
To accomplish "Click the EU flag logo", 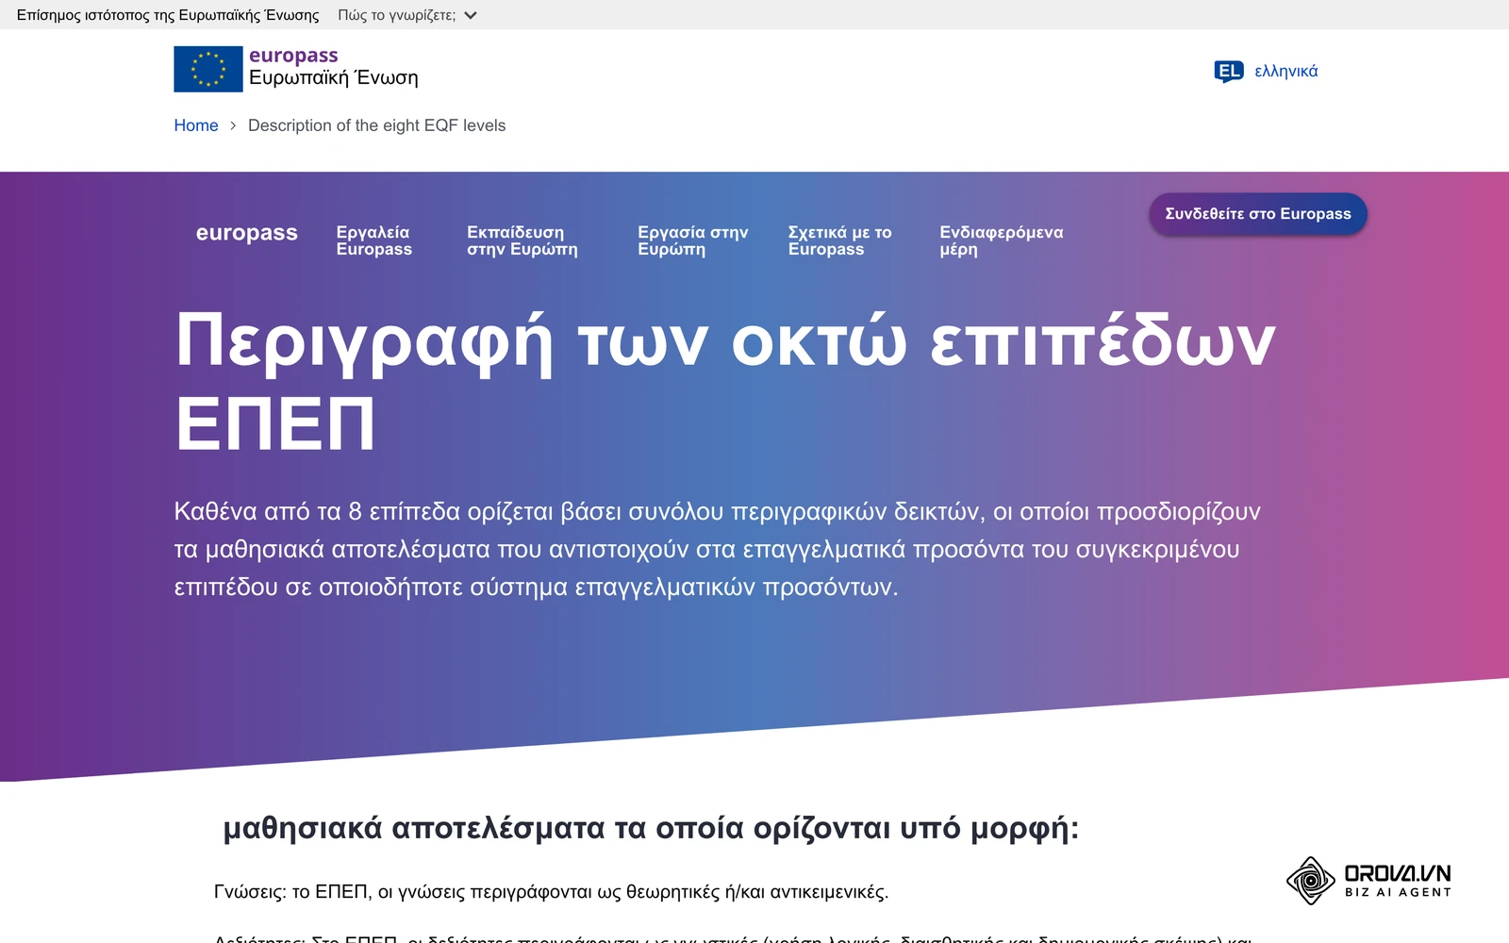I will pos(208,69).
